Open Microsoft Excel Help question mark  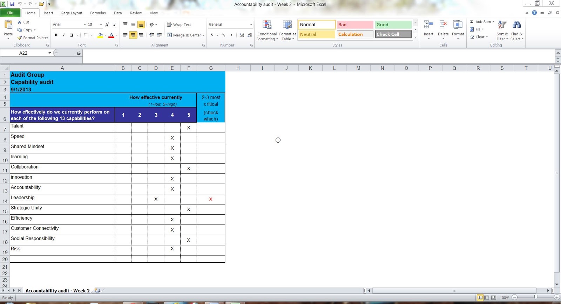point(534,13)
